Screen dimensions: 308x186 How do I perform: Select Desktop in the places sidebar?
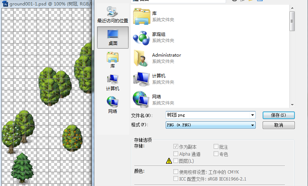tap(113, 38)
